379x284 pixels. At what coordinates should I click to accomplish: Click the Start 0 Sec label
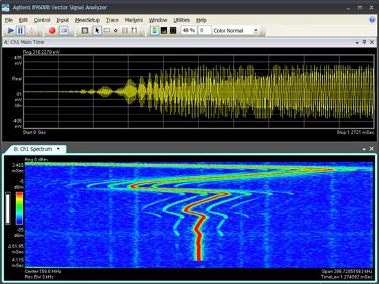tap(34, 132)
